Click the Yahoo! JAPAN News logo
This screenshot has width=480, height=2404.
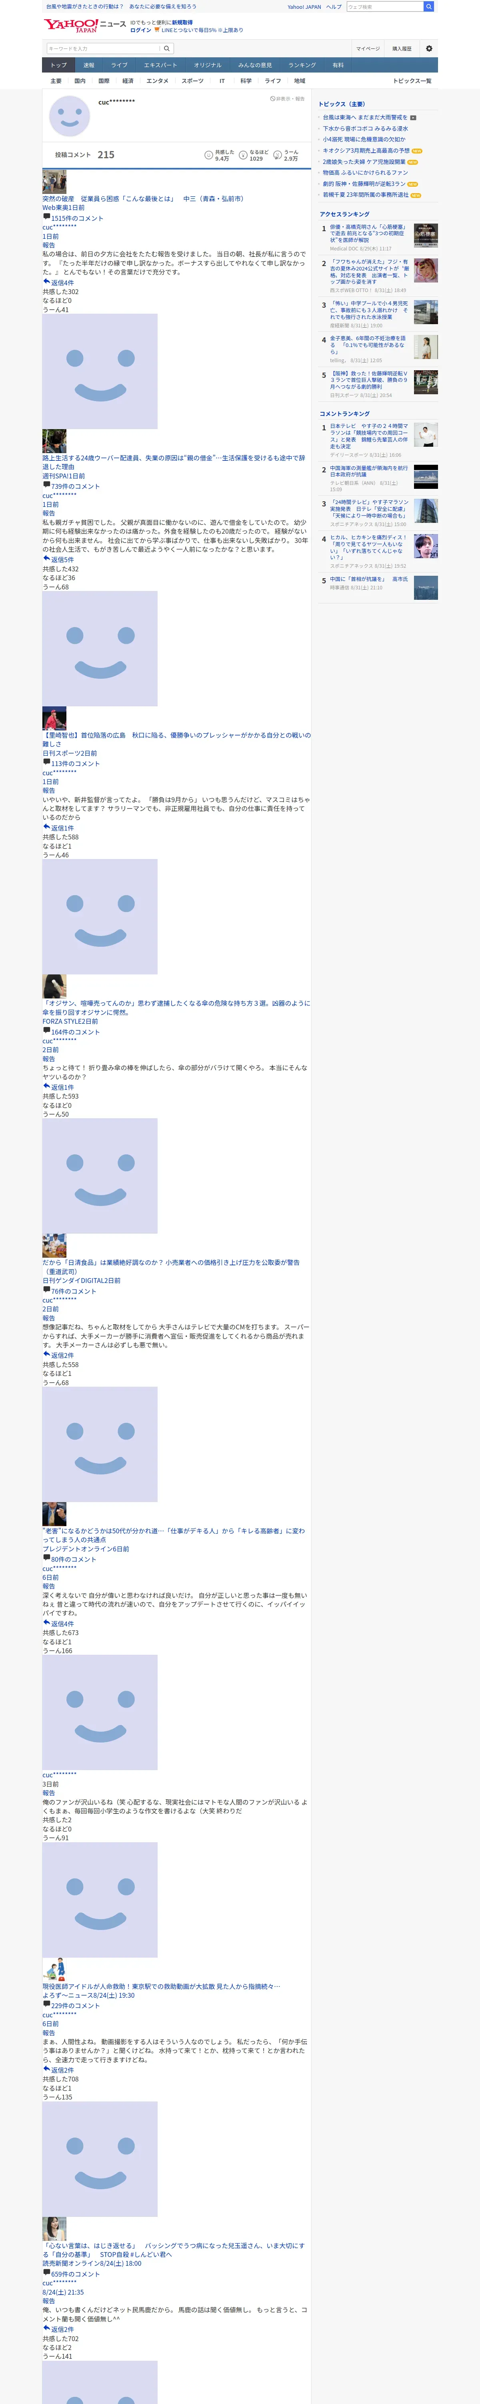click(x=84, y=25)
